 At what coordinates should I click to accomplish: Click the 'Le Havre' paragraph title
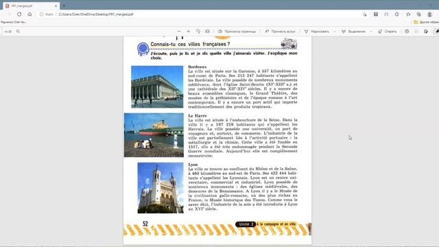(198, 116)
